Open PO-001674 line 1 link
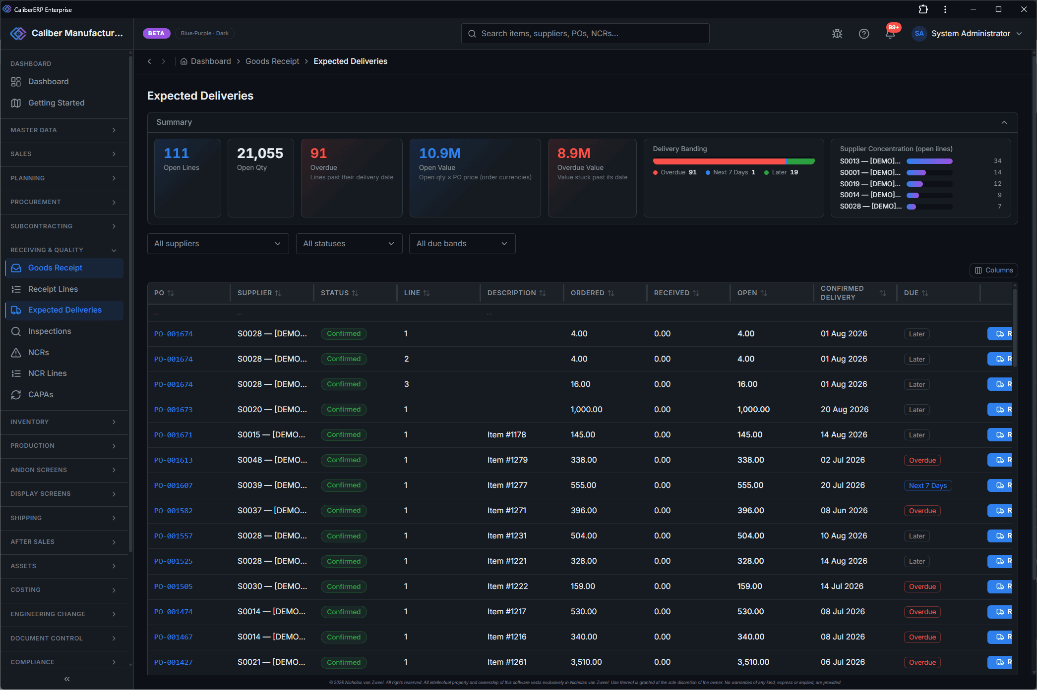This screenshot has width=1037, height=690. click(173, 334)
